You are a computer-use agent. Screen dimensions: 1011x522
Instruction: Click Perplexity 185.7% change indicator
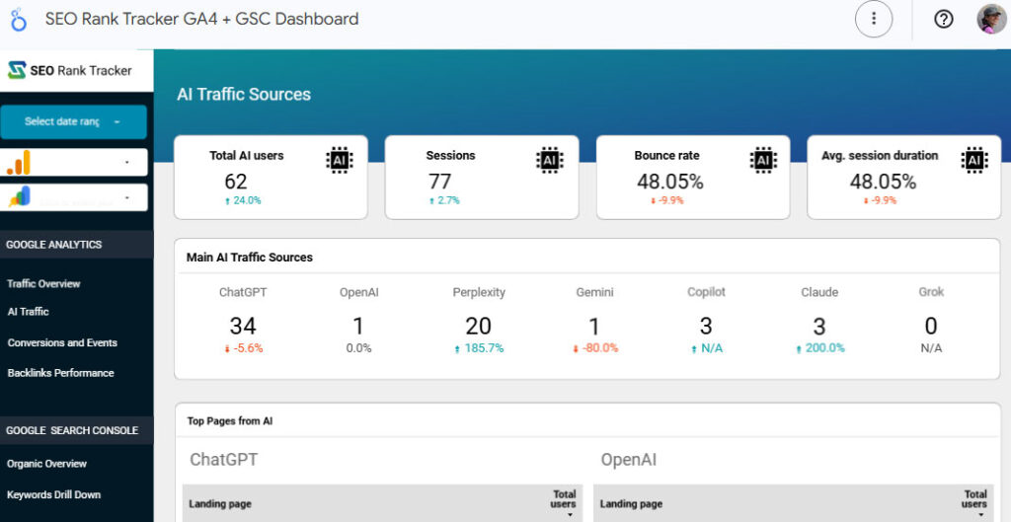pos(479,348)
